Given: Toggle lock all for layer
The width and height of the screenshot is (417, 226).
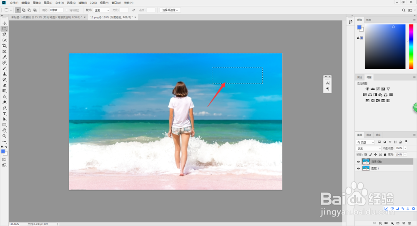Looking at the screenshot, I should (x=385, y=154).
